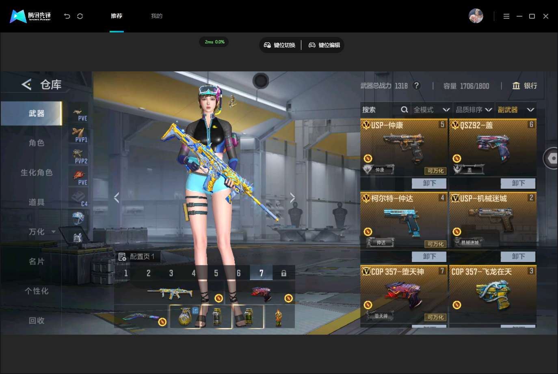
Task: Click 可万化 tag on USP-仲康
Action: pos(435,171)
